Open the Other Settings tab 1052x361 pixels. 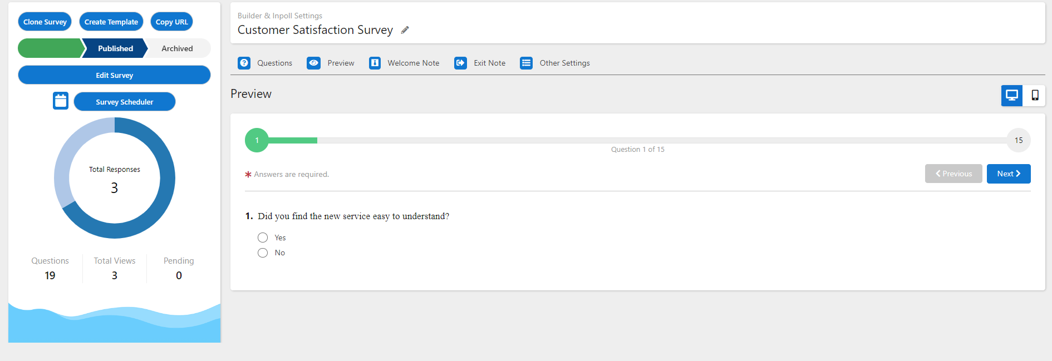tap(556, 63)
